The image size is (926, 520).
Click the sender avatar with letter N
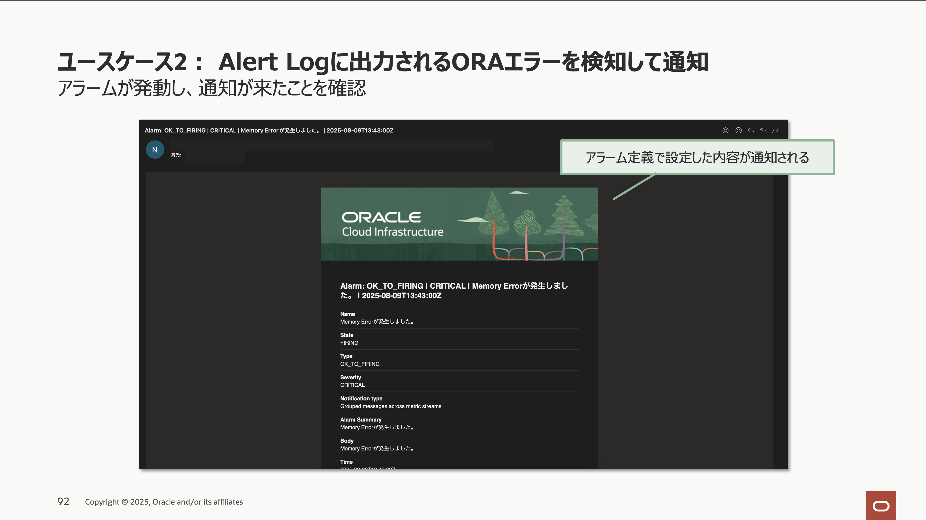[x=155, y=150]
